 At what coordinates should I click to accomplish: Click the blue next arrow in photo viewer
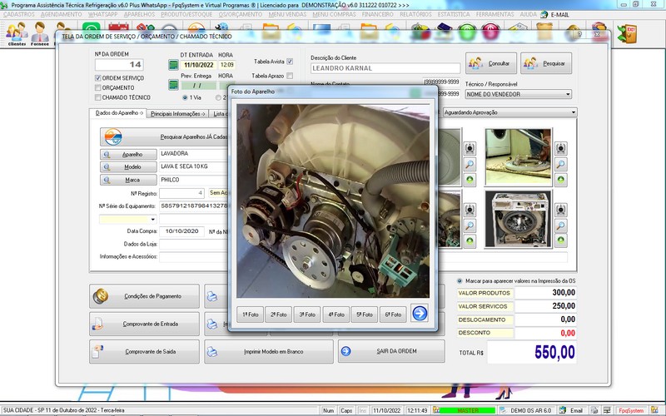pos(420,314)
